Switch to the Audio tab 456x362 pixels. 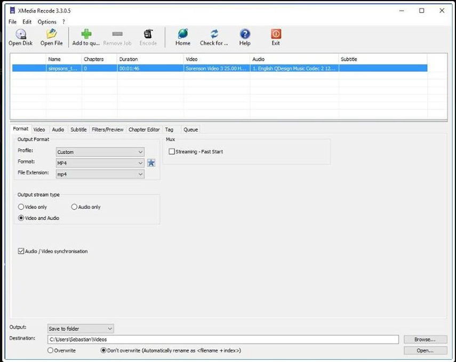(58, 129)
